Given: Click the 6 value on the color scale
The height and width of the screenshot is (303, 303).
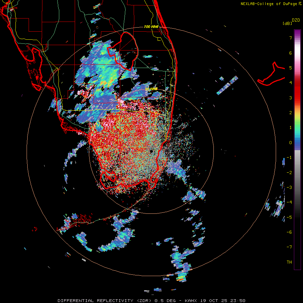Looking at the screenshot, I should click(291, 53).
